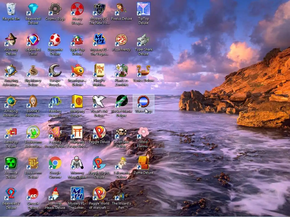Open Chuzzle Deluxe red fuzzball icon

coord(33,194)
